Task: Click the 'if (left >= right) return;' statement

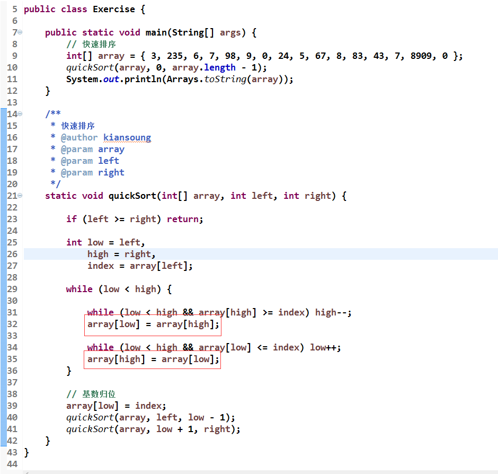Action: [x=135, y=219]
